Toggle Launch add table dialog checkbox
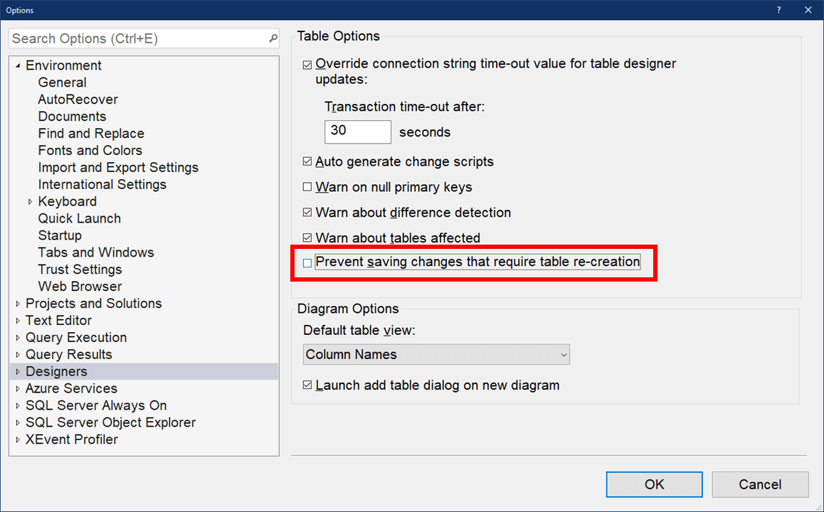The width and height of the screenshot is (824, 512). click(307, 385)
